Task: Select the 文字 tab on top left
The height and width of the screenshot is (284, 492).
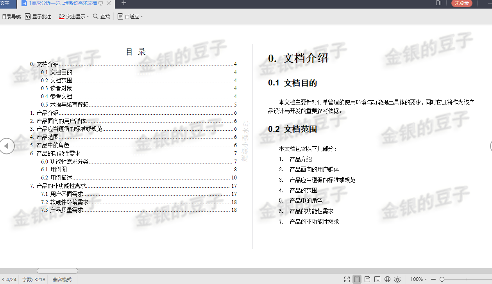Action: pos(8,3)
